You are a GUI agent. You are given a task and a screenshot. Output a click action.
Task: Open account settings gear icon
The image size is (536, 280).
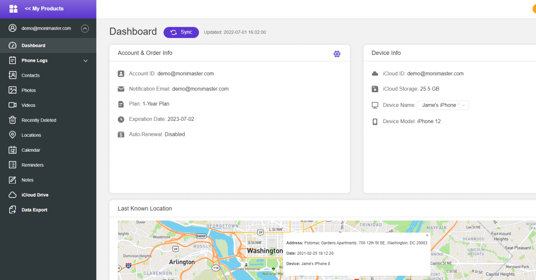[x=337, y=54]
